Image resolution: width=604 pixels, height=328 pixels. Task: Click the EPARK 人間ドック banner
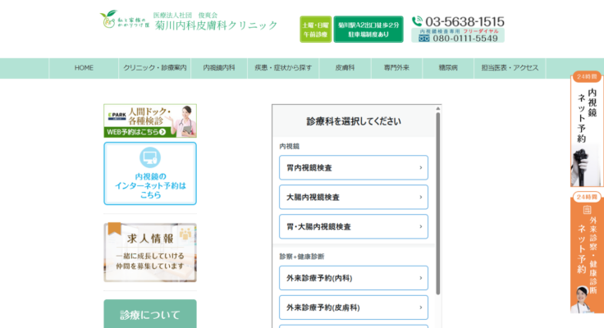coord(150,121)
